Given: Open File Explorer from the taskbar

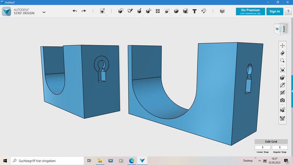Looking at the screenshot, I should click(x=100, y=161).
